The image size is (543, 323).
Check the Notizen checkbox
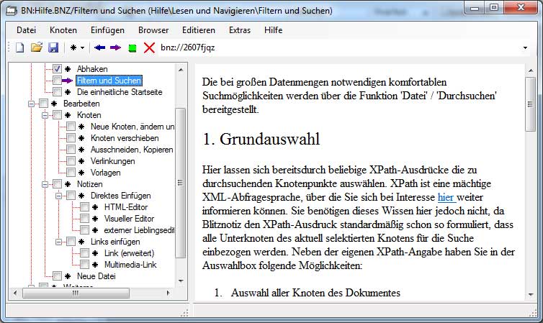pos(57,183)
